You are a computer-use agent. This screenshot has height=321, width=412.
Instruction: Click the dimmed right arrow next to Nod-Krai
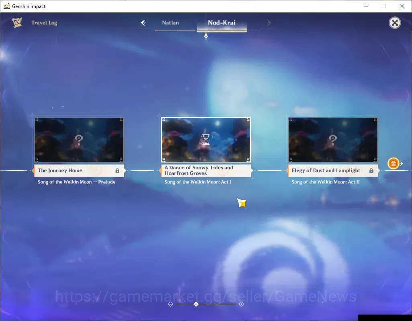269,23
